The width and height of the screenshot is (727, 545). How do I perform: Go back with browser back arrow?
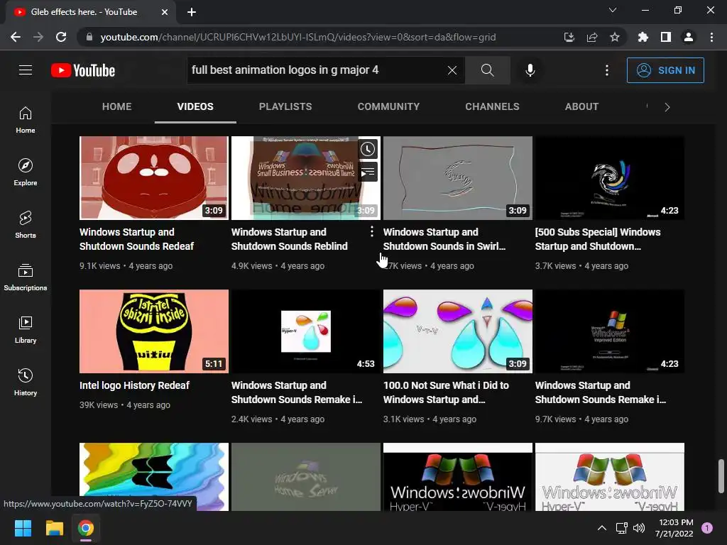16,37
